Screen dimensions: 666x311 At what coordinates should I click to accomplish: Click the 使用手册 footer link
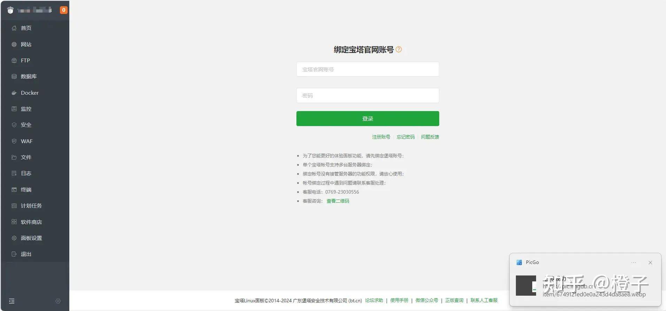point(399,300)
